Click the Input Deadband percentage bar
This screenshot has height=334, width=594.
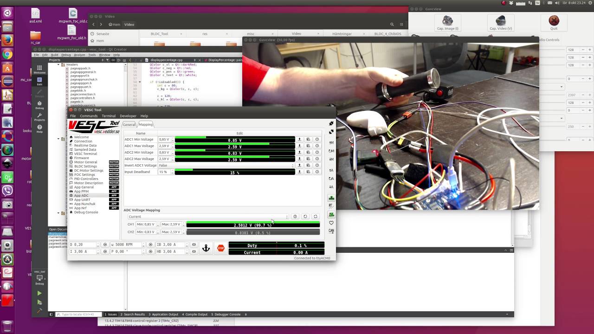[x=235, y=172]
